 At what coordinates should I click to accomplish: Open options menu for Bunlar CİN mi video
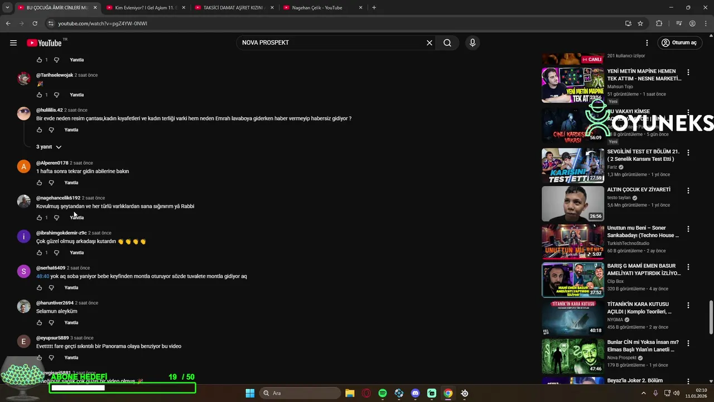[688, 343]
